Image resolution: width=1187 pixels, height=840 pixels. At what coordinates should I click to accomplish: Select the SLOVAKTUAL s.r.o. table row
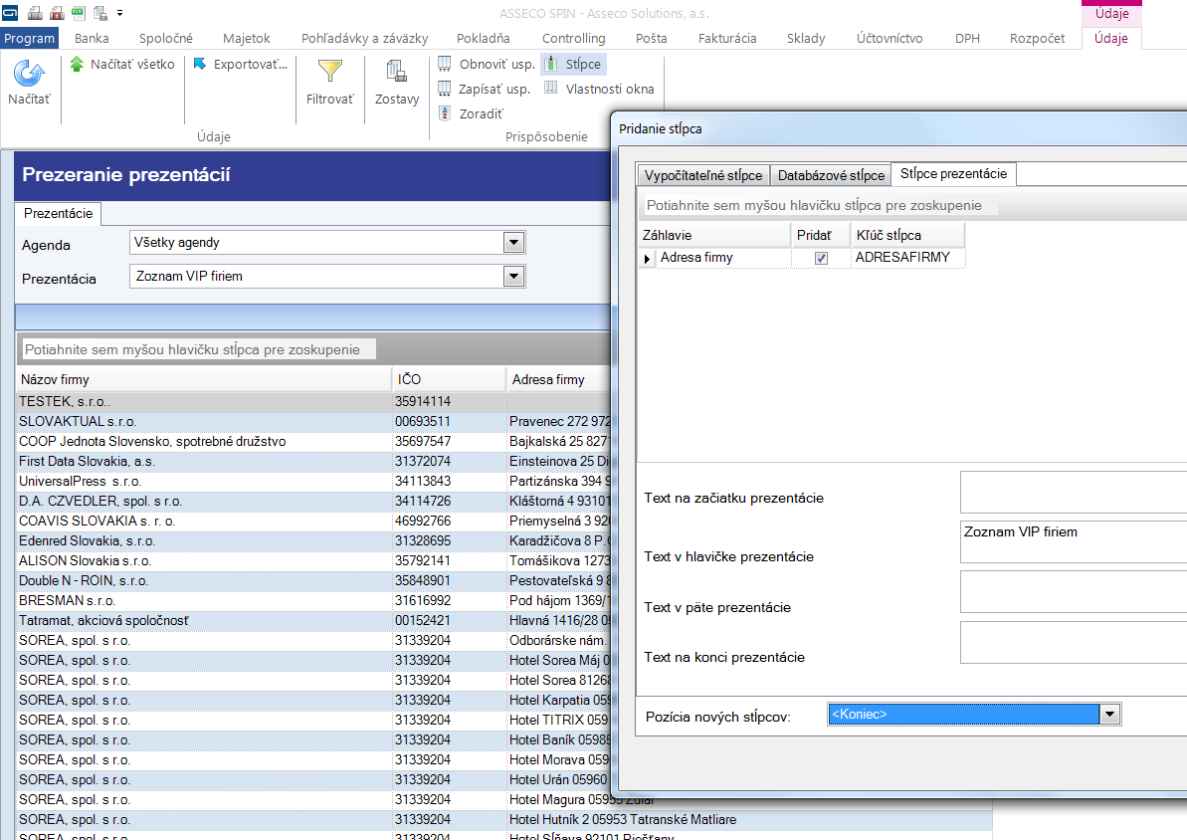click(313, 421)
